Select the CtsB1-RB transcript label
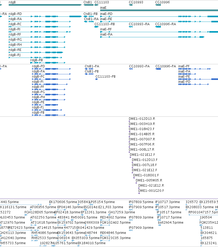 pyautogui.click(x=90, y=14)
